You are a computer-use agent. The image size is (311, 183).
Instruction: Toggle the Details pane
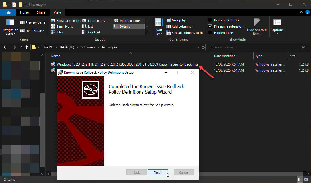tap(32, 31)
